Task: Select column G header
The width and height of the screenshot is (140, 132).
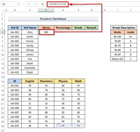Action: (92, 10)
